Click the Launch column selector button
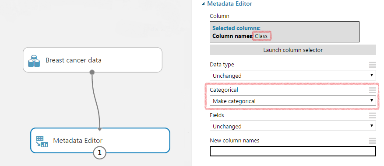Screen dimensions: 384x166 pos(292,50)
